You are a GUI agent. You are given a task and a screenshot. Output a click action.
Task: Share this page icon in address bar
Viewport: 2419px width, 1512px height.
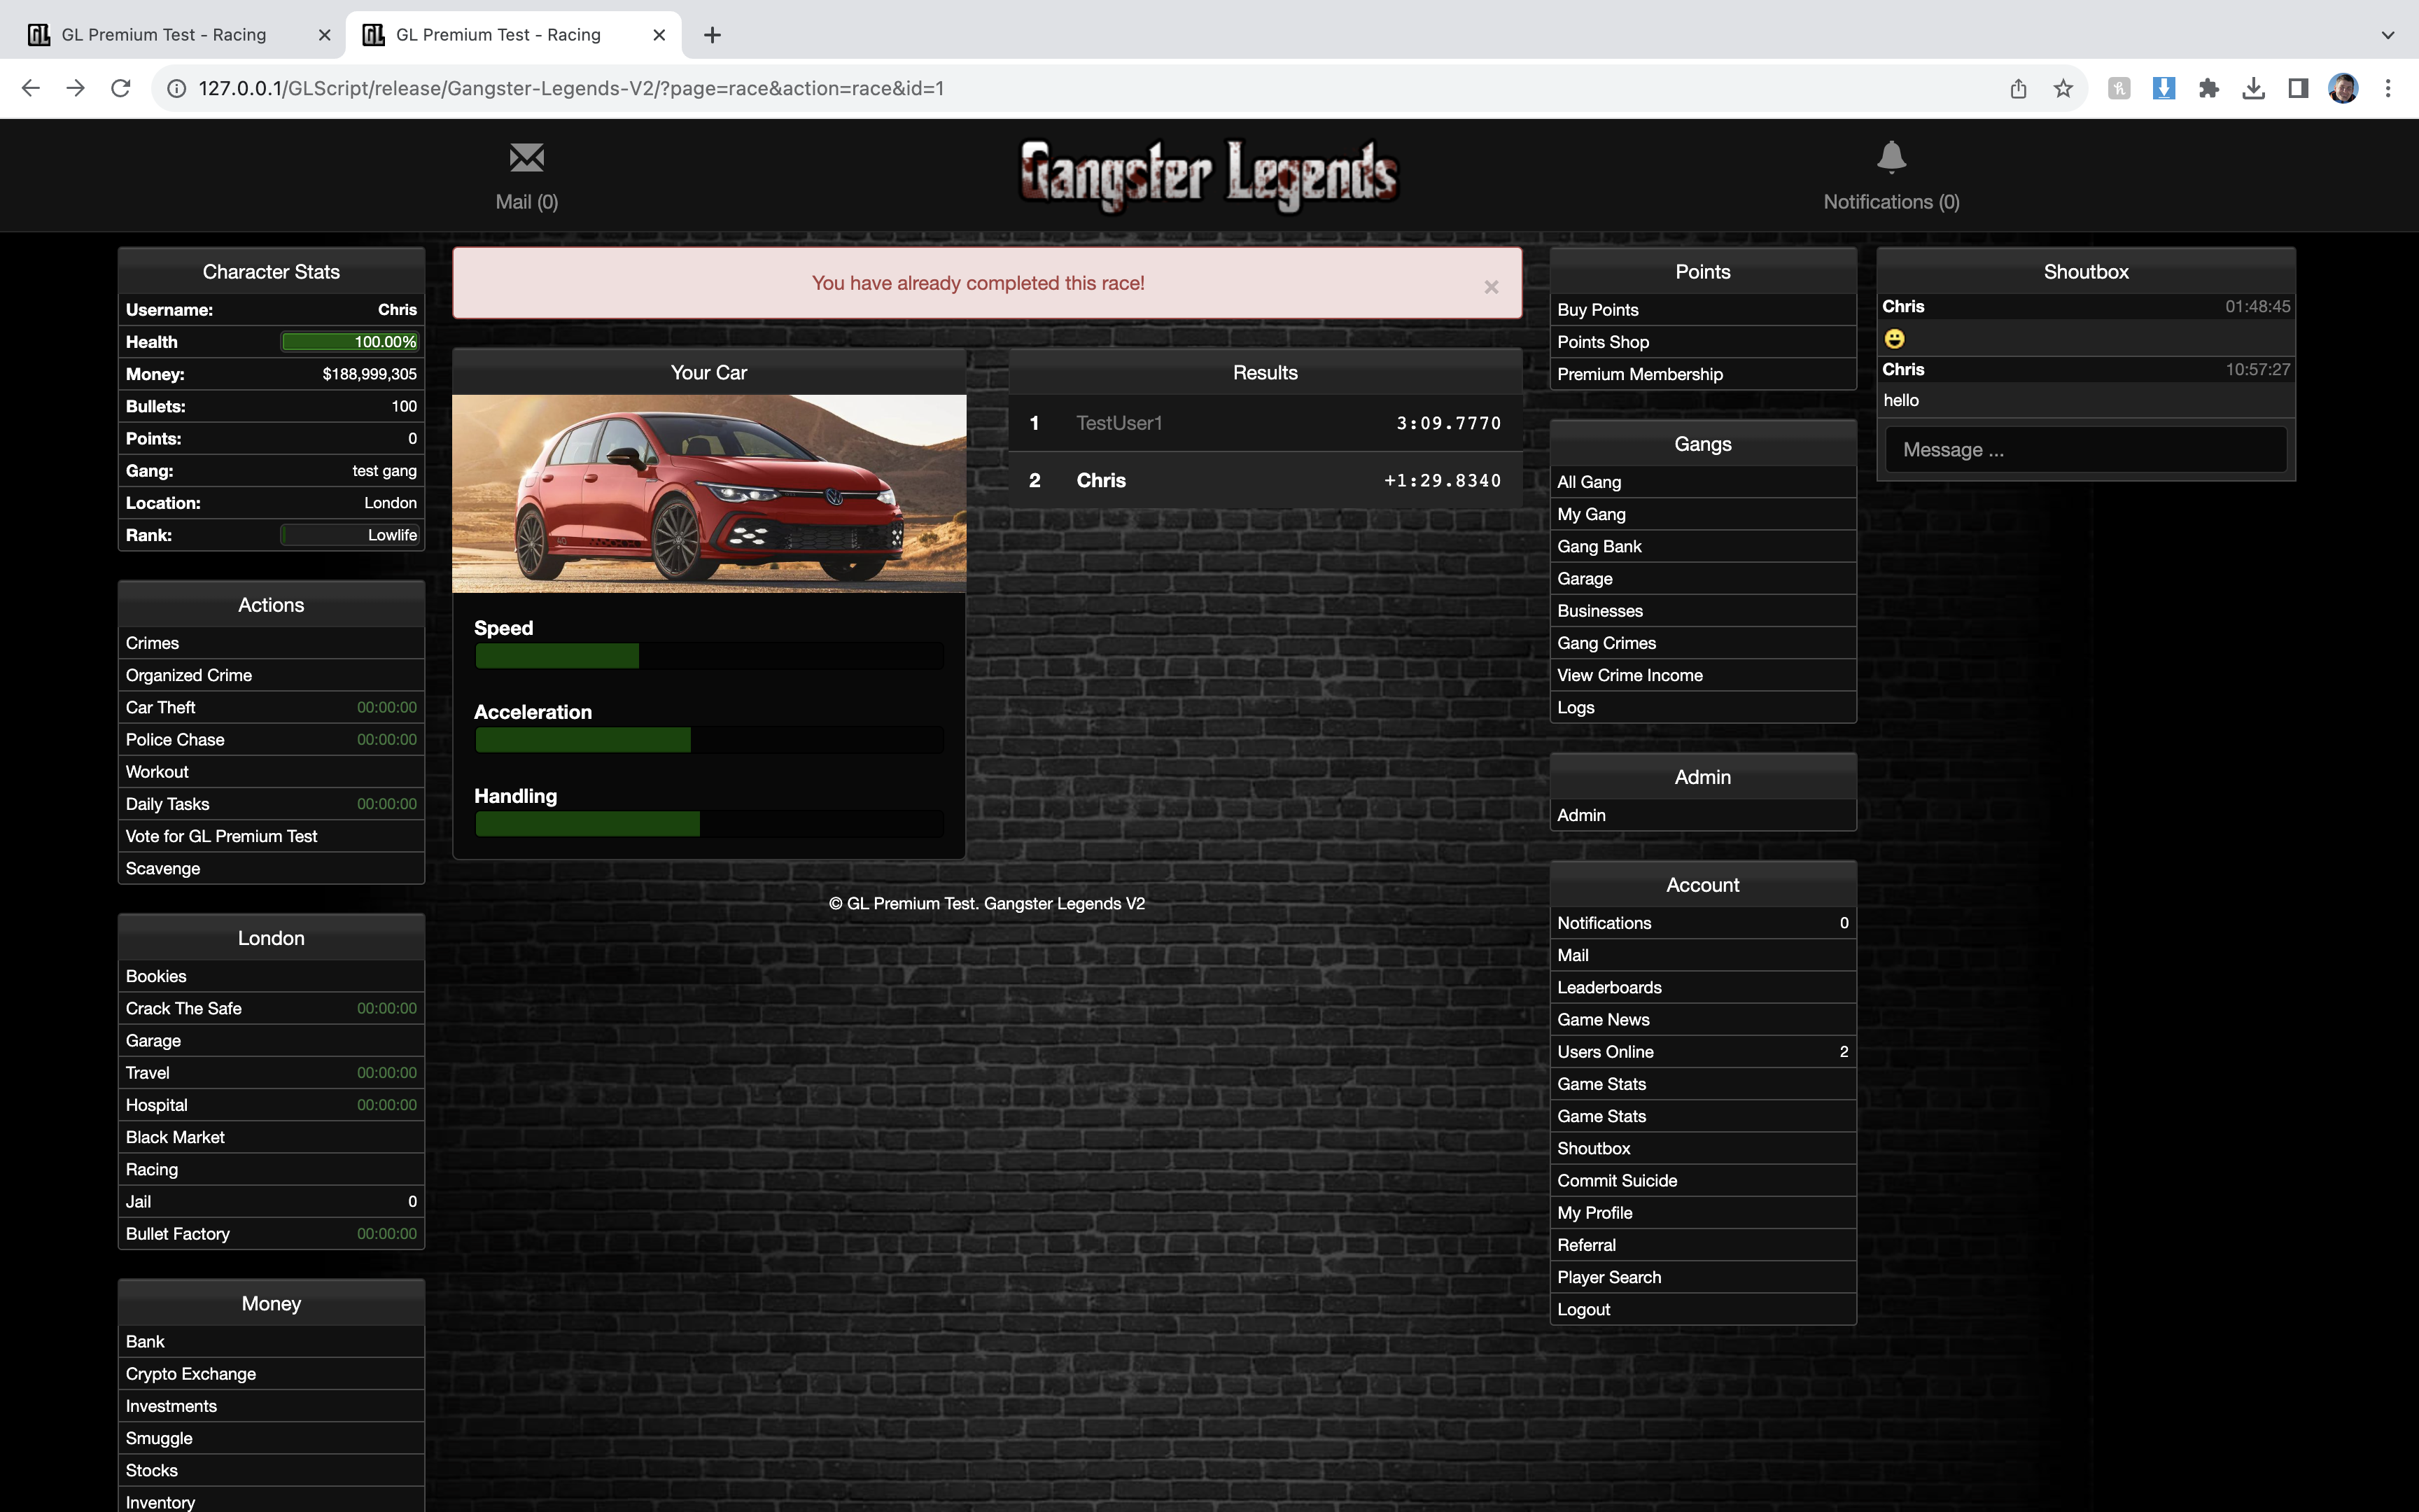(x=2018, y=89)
